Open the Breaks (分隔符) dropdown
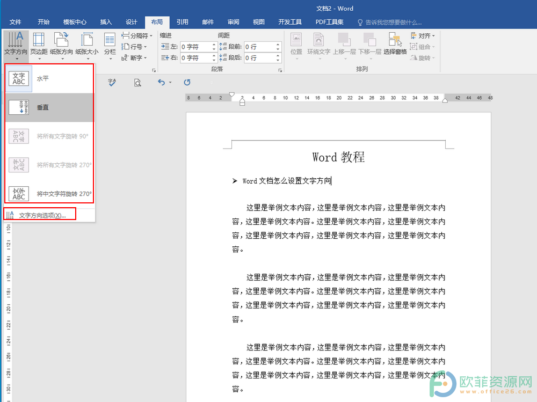537x402 pixels. 137,35
